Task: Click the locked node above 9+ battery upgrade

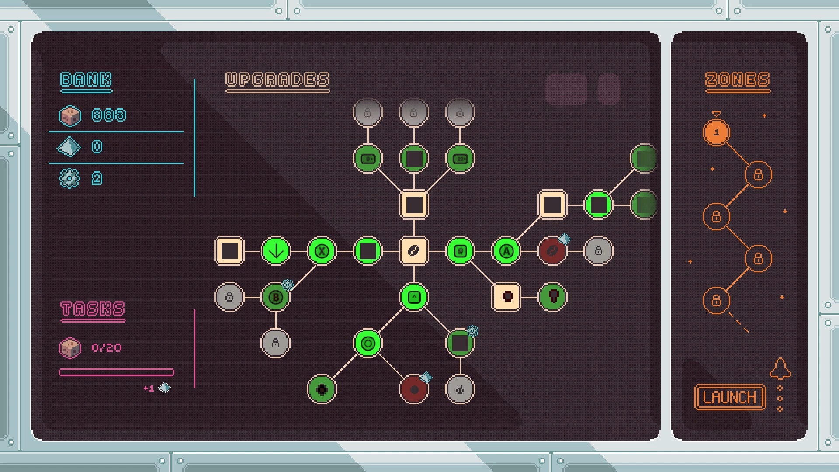Action: point(368,112)
